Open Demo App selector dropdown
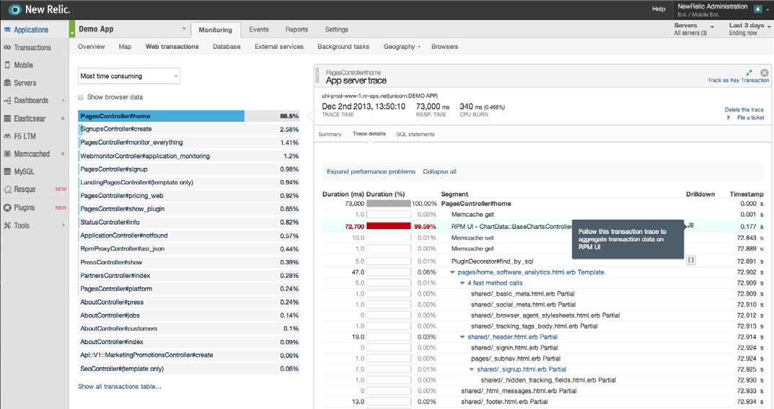 click(131, 29)
